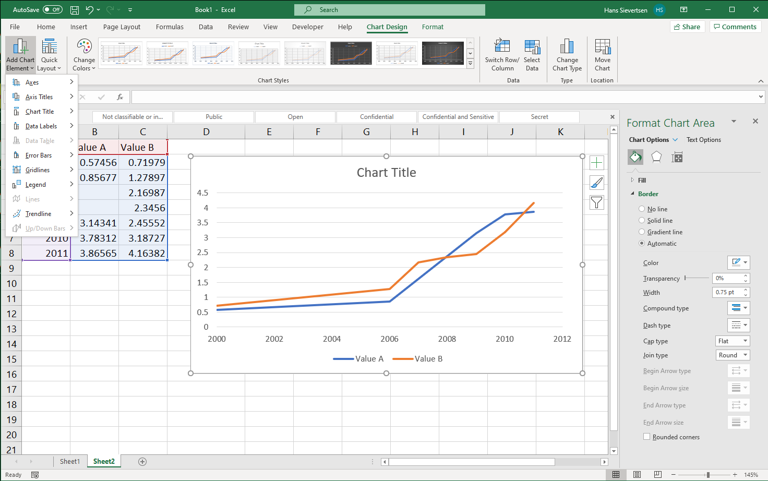
Task: Click the Chart Styles paintbrush button
Action: (597, 183)
